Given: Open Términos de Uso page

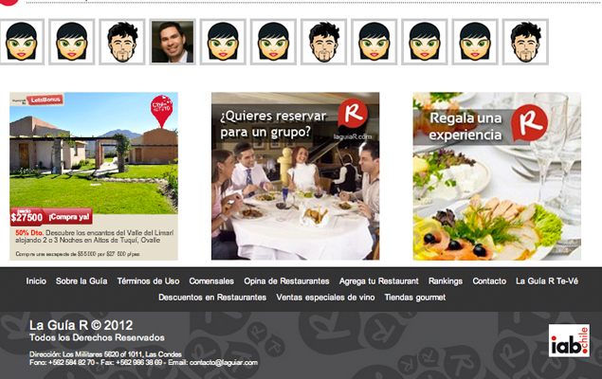Looking at the screenshot, I should coord(148,281).
